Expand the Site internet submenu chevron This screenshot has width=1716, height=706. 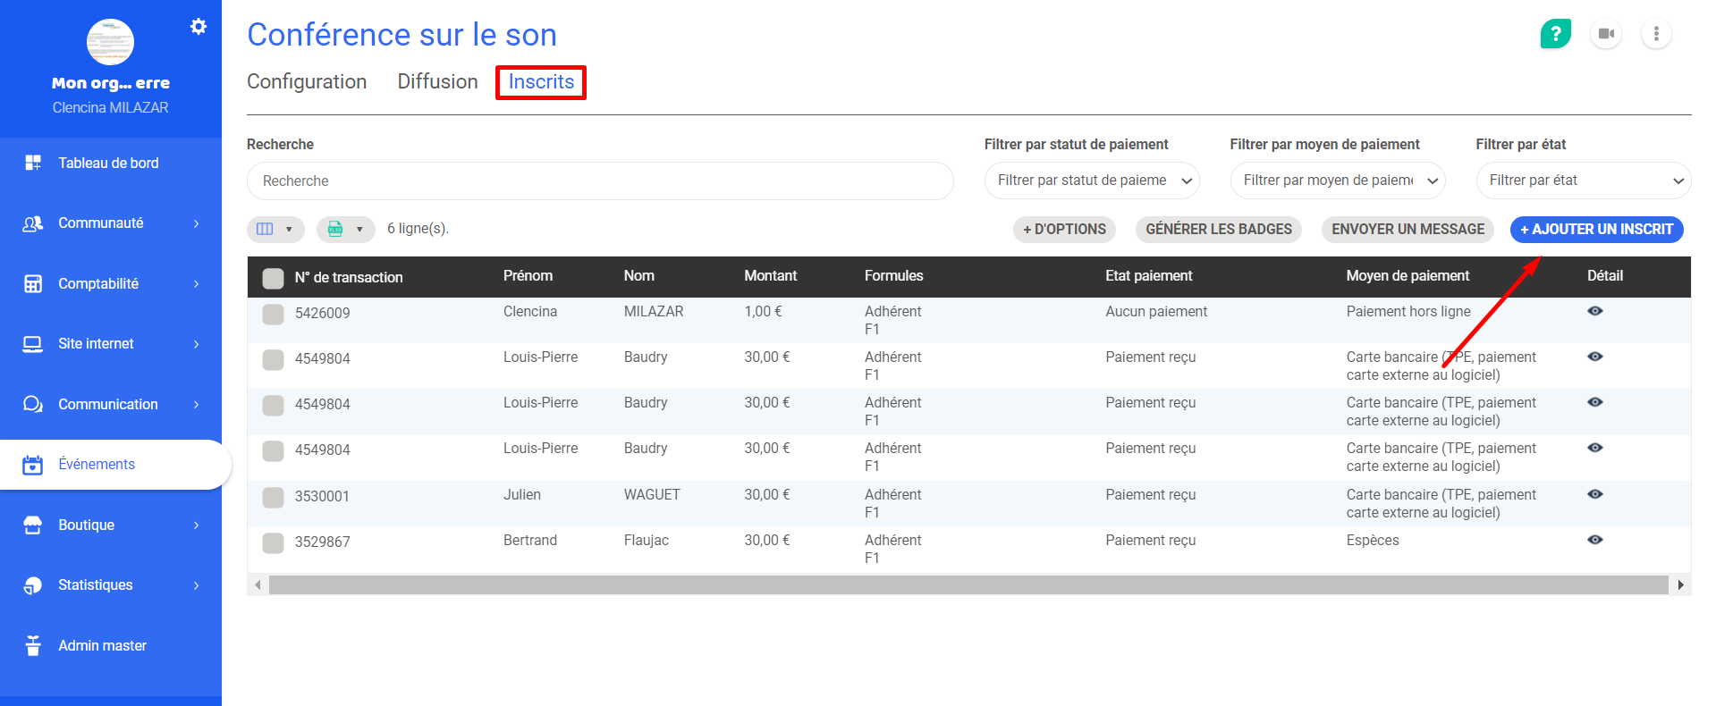click(x=197, y=344)
